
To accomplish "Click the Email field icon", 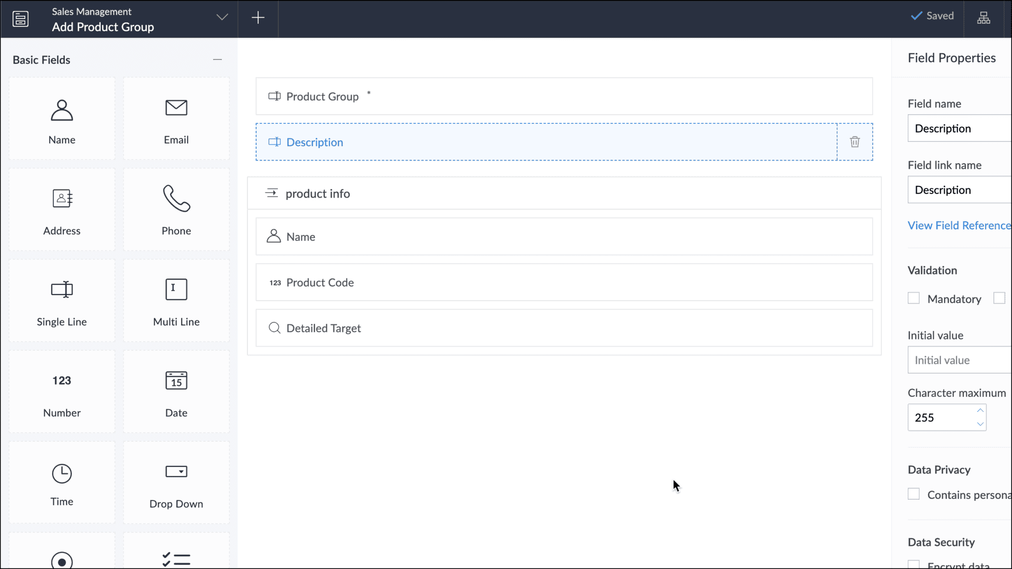I will tap(176, 108).
